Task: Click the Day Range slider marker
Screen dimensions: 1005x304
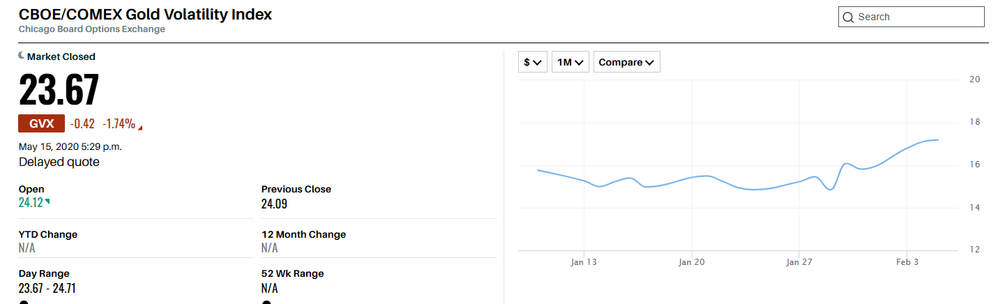Action: pyautogui.click(x=24, y=302)
